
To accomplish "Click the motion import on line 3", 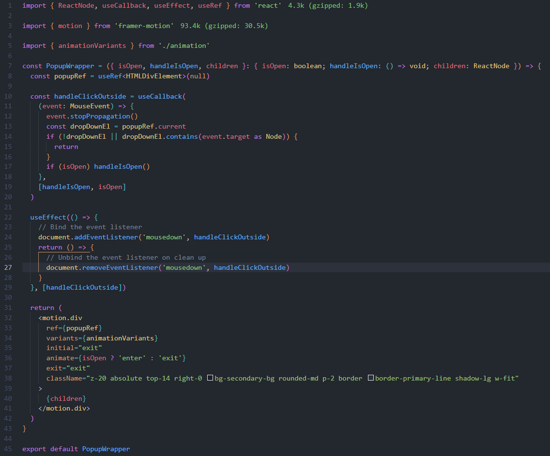I will 70,26.
